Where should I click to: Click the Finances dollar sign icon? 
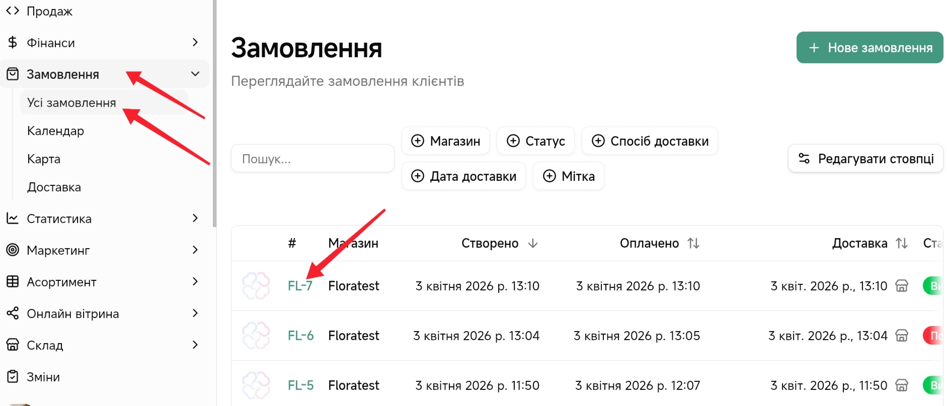point(13,43)
